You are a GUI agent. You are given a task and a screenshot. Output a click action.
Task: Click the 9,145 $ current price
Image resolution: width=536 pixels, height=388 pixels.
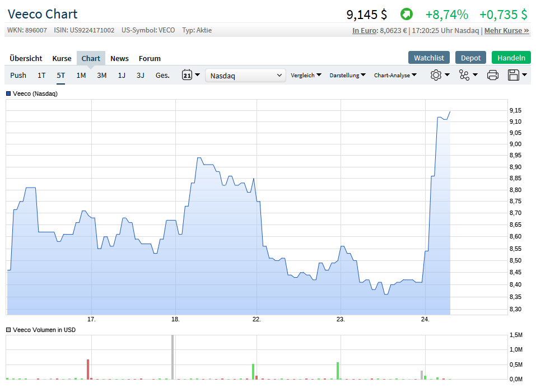pos(366,15)
